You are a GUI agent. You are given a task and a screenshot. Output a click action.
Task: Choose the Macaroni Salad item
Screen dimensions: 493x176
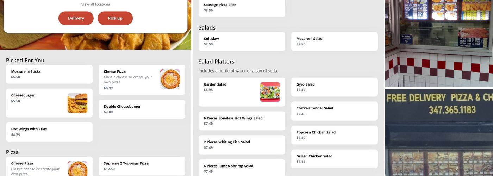coord(334,41)
